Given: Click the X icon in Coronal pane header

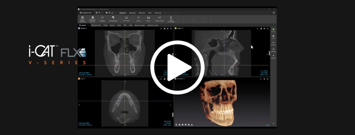Looking at the screenshot, I should pos(168,28).
